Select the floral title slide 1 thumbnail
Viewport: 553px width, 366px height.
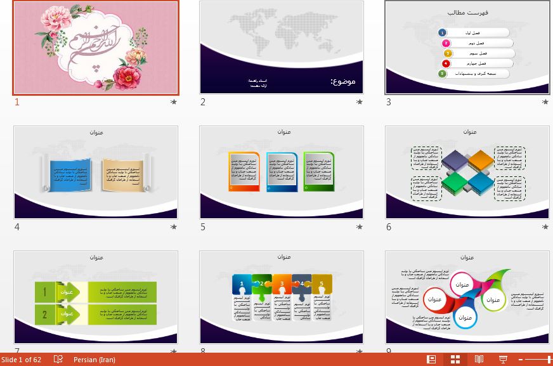pyautogui.click(x=96, y=47)
